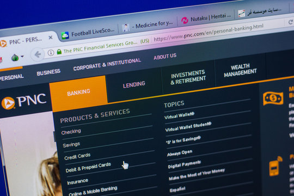Image resolution: width=294 pixels, height=196 pixels.
Task: Open the BUSINESS section
Action: 48,72
